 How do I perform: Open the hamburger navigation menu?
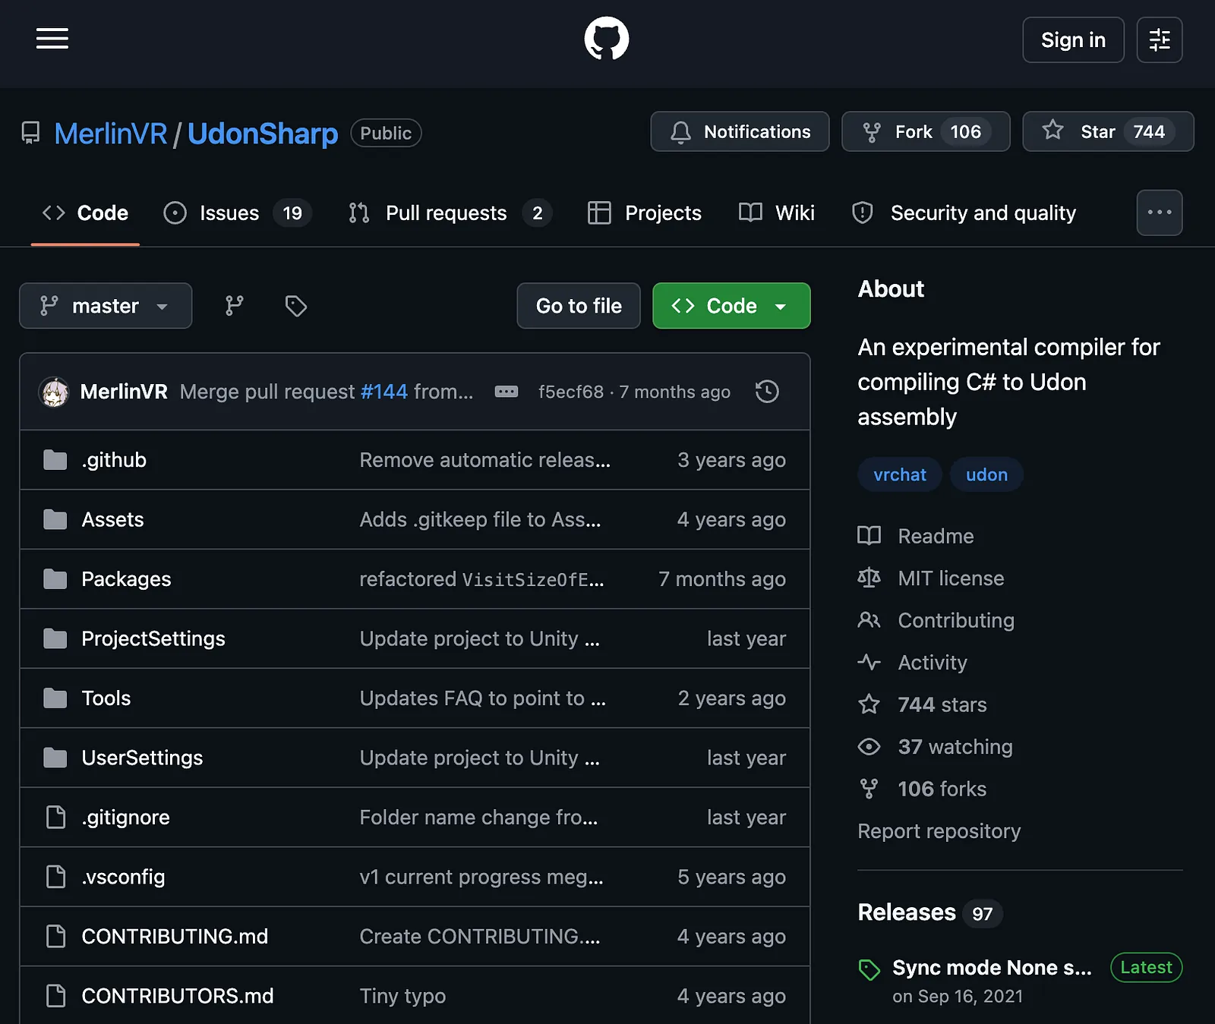(x=52, y=39)
